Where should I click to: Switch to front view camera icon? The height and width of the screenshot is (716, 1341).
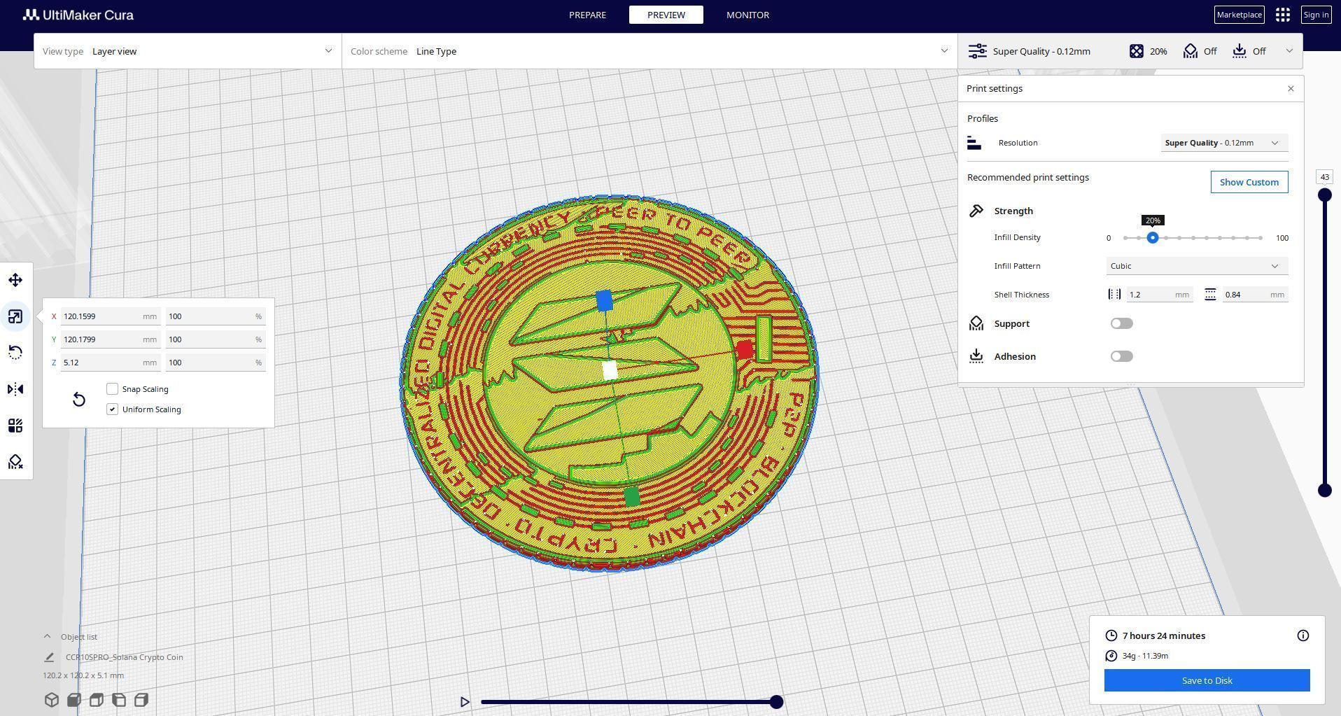point(74,700)
